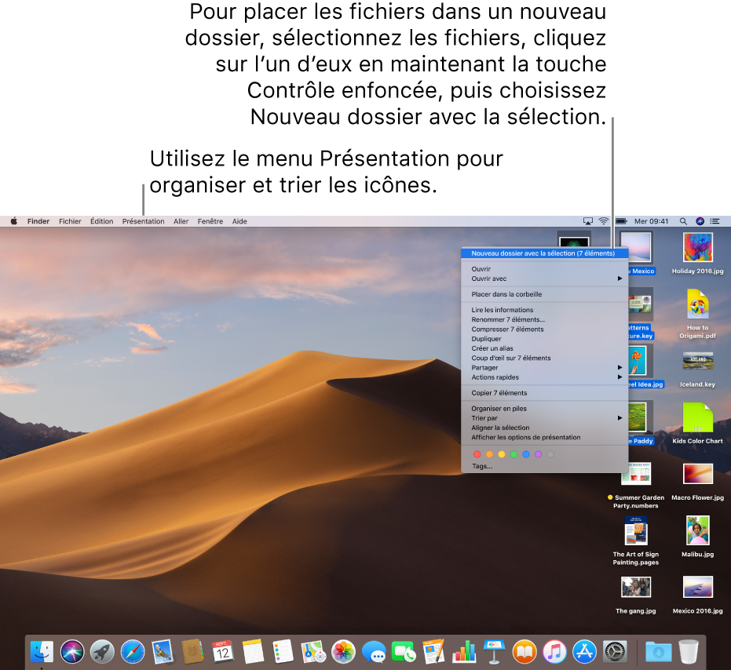Viewport: 731px width, 670px height.
Task: Open the Trash in the Dock
Action: pyautogui.click(x=689, y=651)
